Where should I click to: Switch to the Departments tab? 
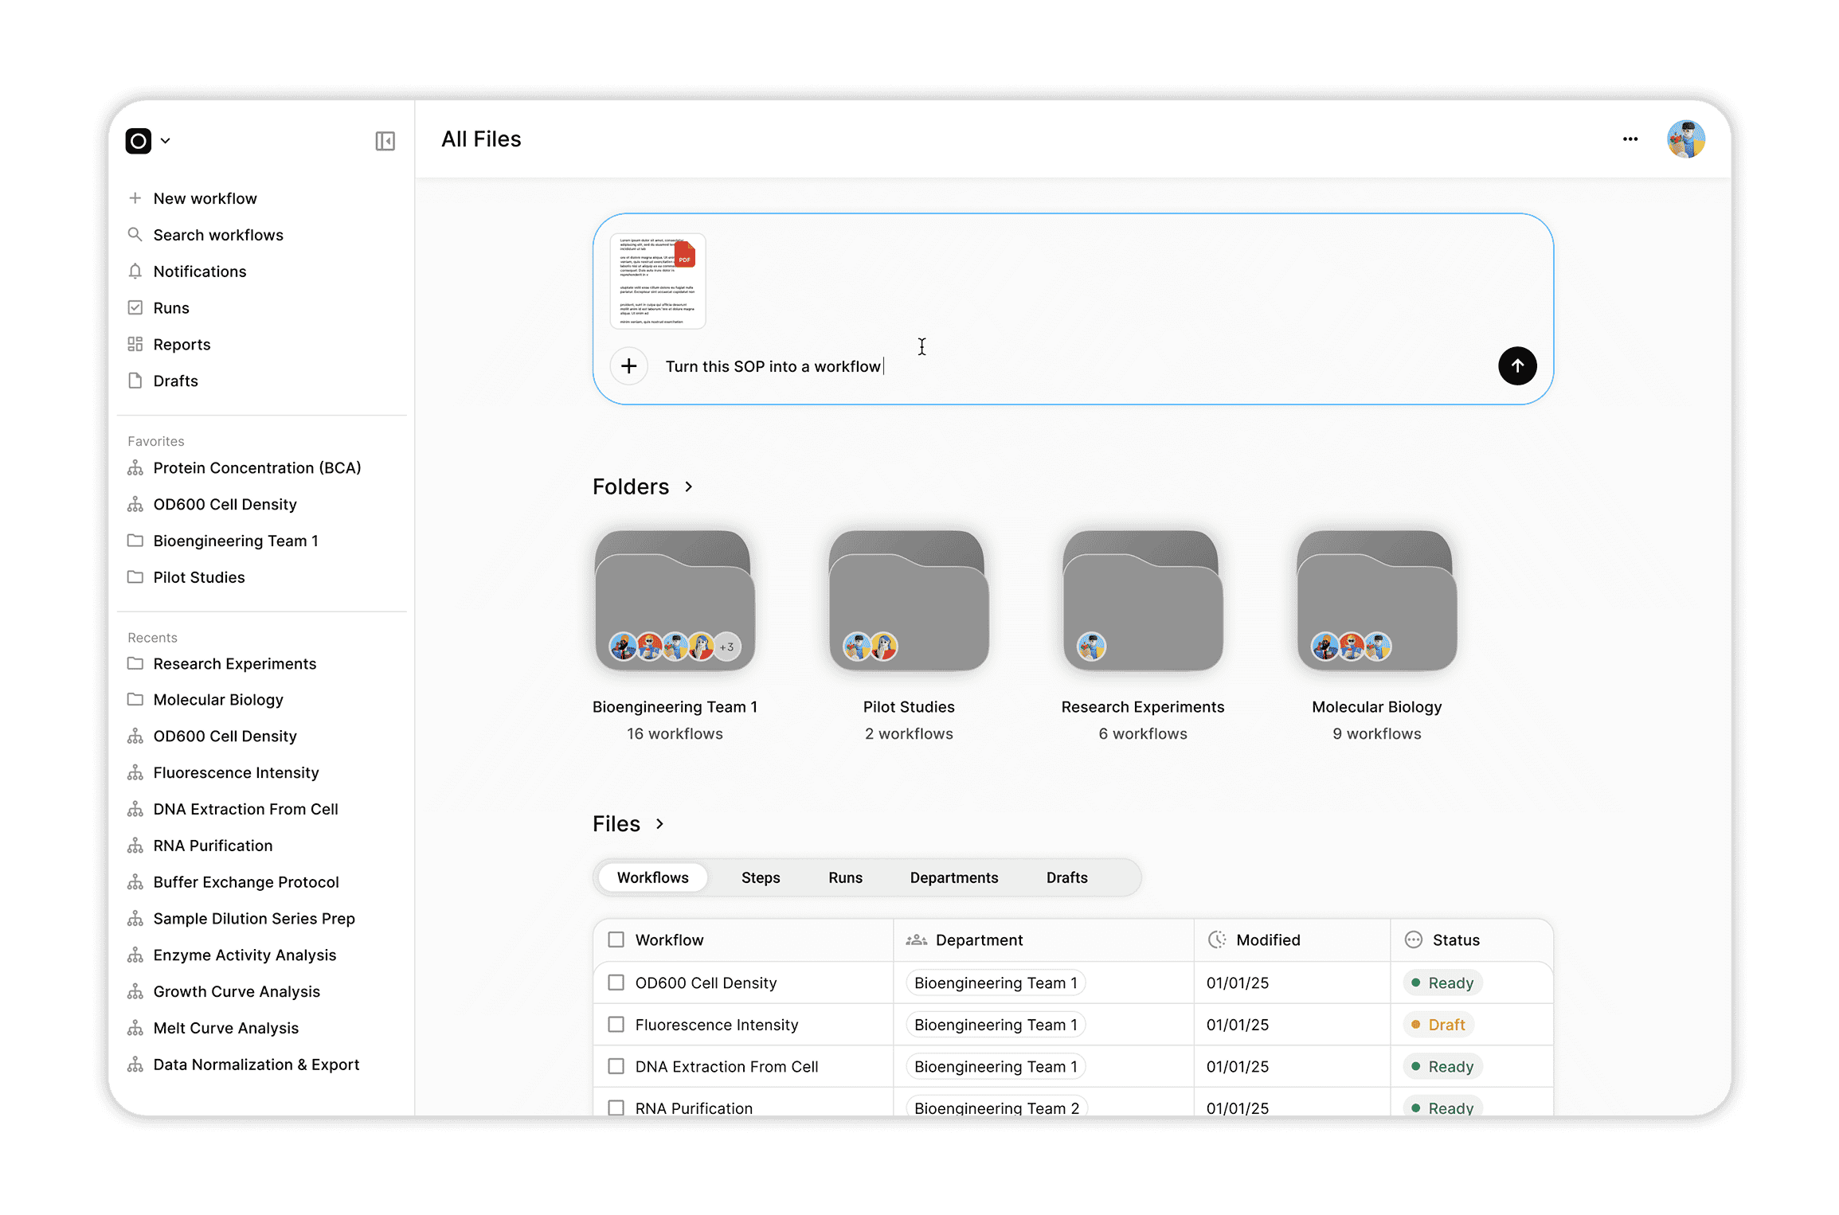pos(953,877)
